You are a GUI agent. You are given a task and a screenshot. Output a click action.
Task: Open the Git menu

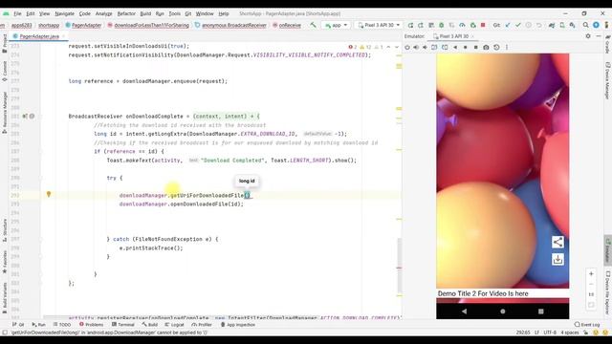click(188, 13)
